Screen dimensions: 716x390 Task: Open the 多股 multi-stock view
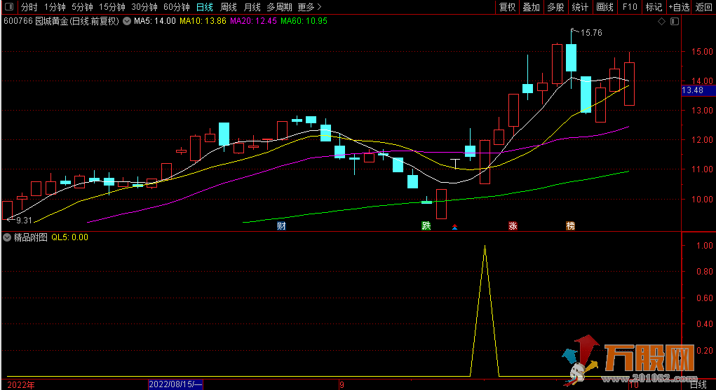(555, 7)
